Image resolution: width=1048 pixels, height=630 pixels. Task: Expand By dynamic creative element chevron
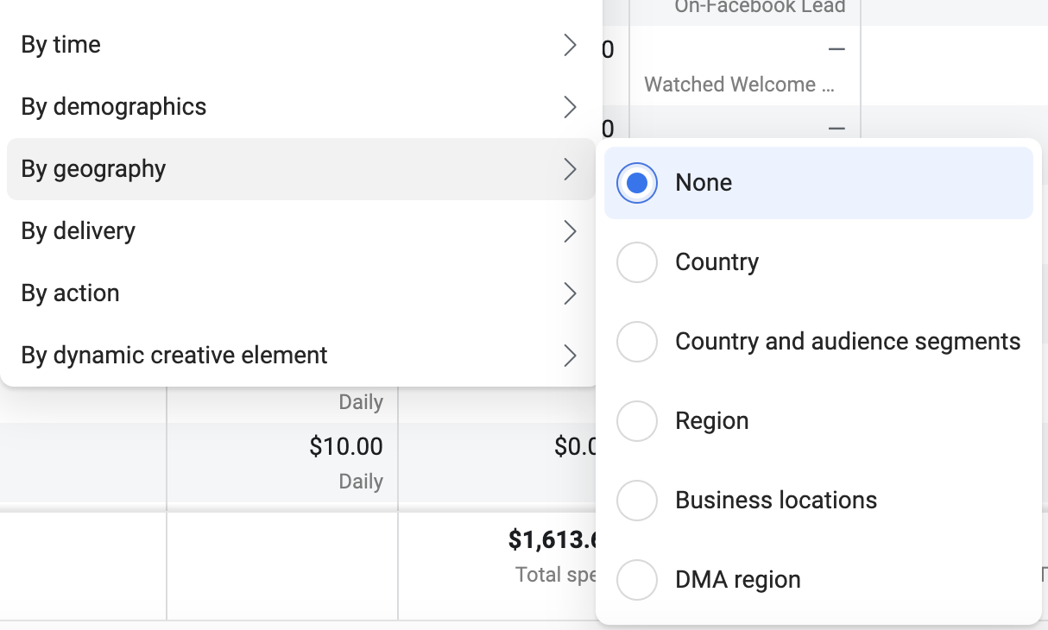(x=570, y=356)
